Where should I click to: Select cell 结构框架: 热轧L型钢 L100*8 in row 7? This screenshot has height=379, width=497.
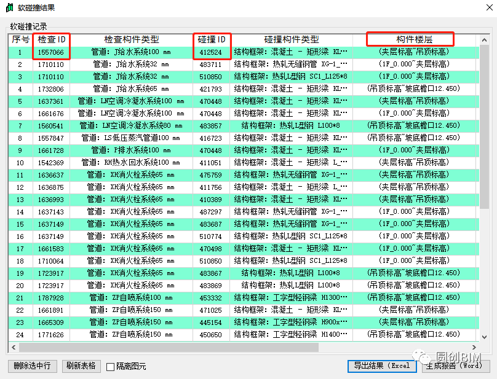coord(292,126)
